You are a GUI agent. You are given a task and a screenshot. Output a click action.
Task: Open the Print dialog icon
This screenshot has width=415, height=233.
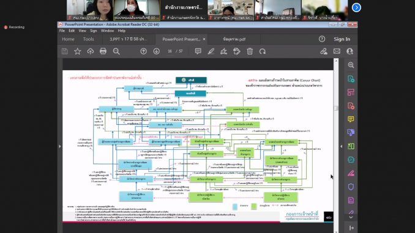(x=103, y=51)
